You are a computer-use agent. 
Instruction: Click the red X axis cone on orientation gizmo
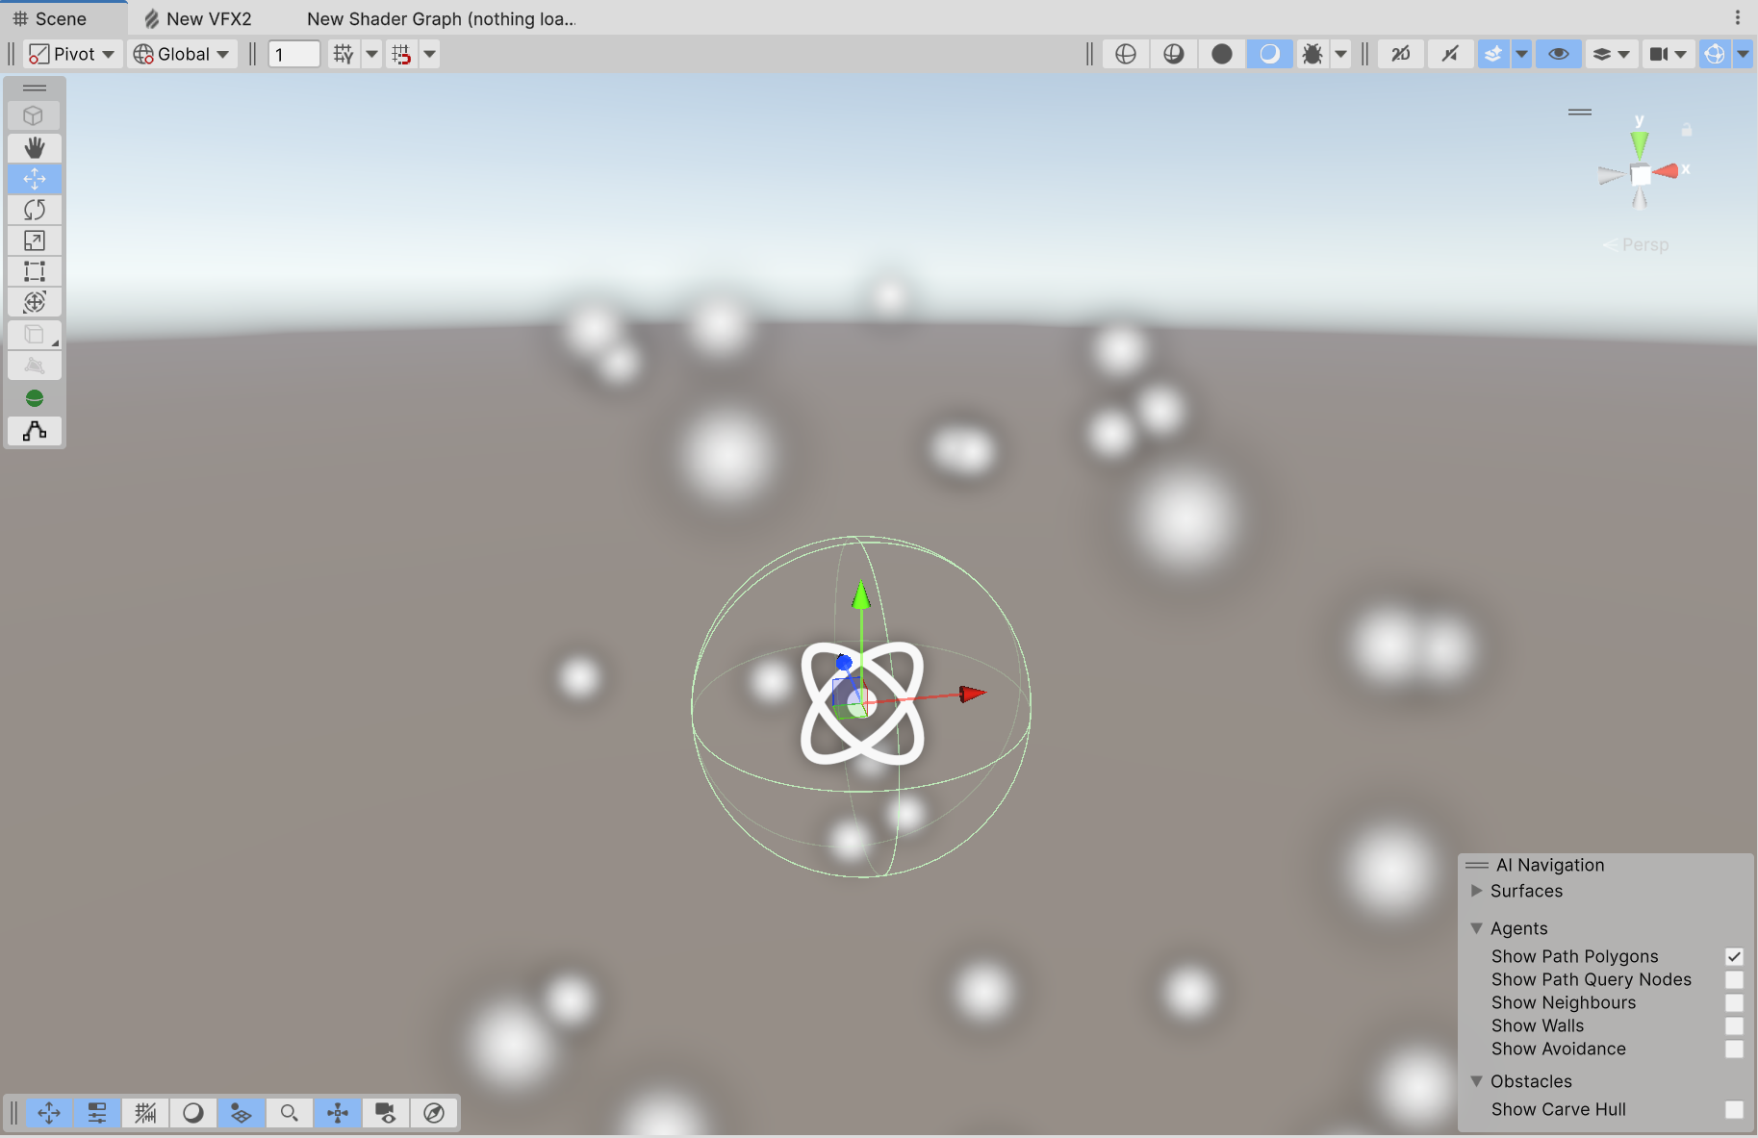[x=1667, y=171]
